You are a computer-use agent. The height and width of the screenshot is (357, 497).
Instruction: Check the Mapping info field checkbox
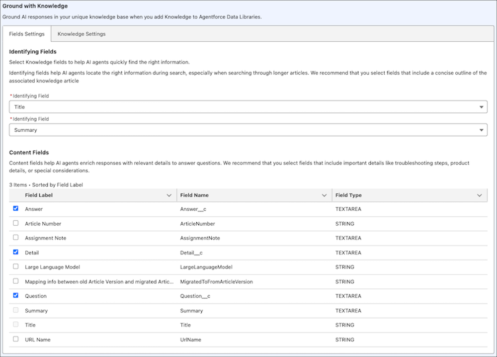pyautogui.click(x=15, y=281)
